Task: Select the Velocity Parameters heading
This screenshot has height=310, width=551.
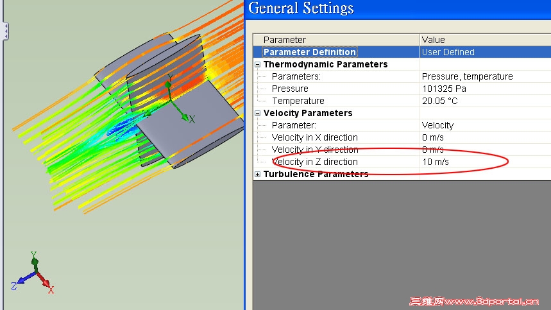Action: (308, 113)
